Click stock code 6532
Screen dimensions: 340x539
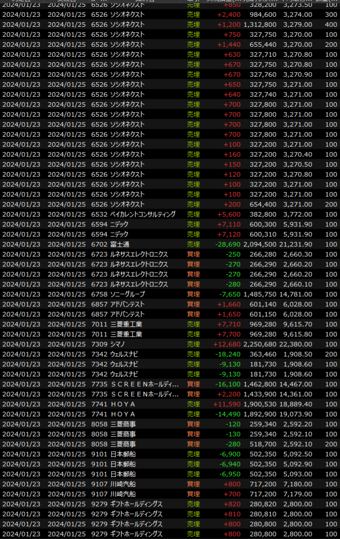pos(99,214)
